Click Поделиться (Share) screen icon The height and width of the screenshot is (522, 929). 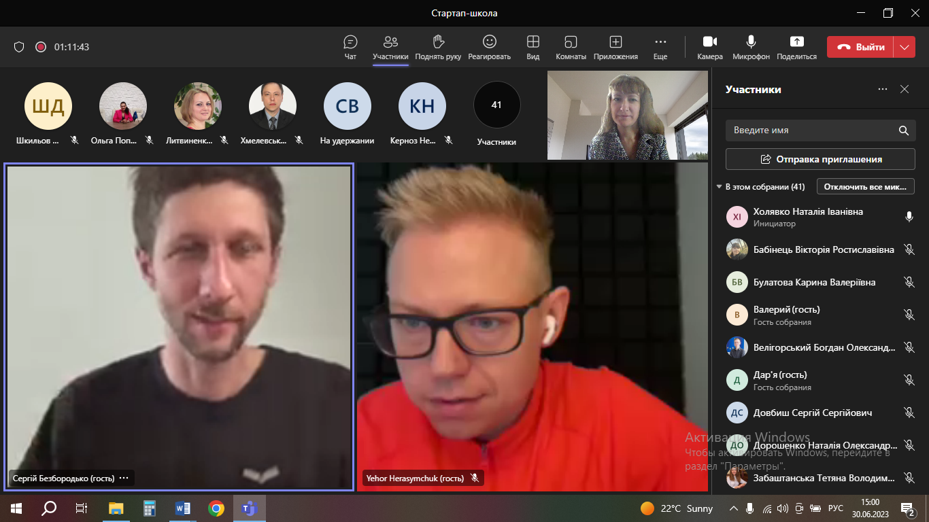click(x=796, y=42)
